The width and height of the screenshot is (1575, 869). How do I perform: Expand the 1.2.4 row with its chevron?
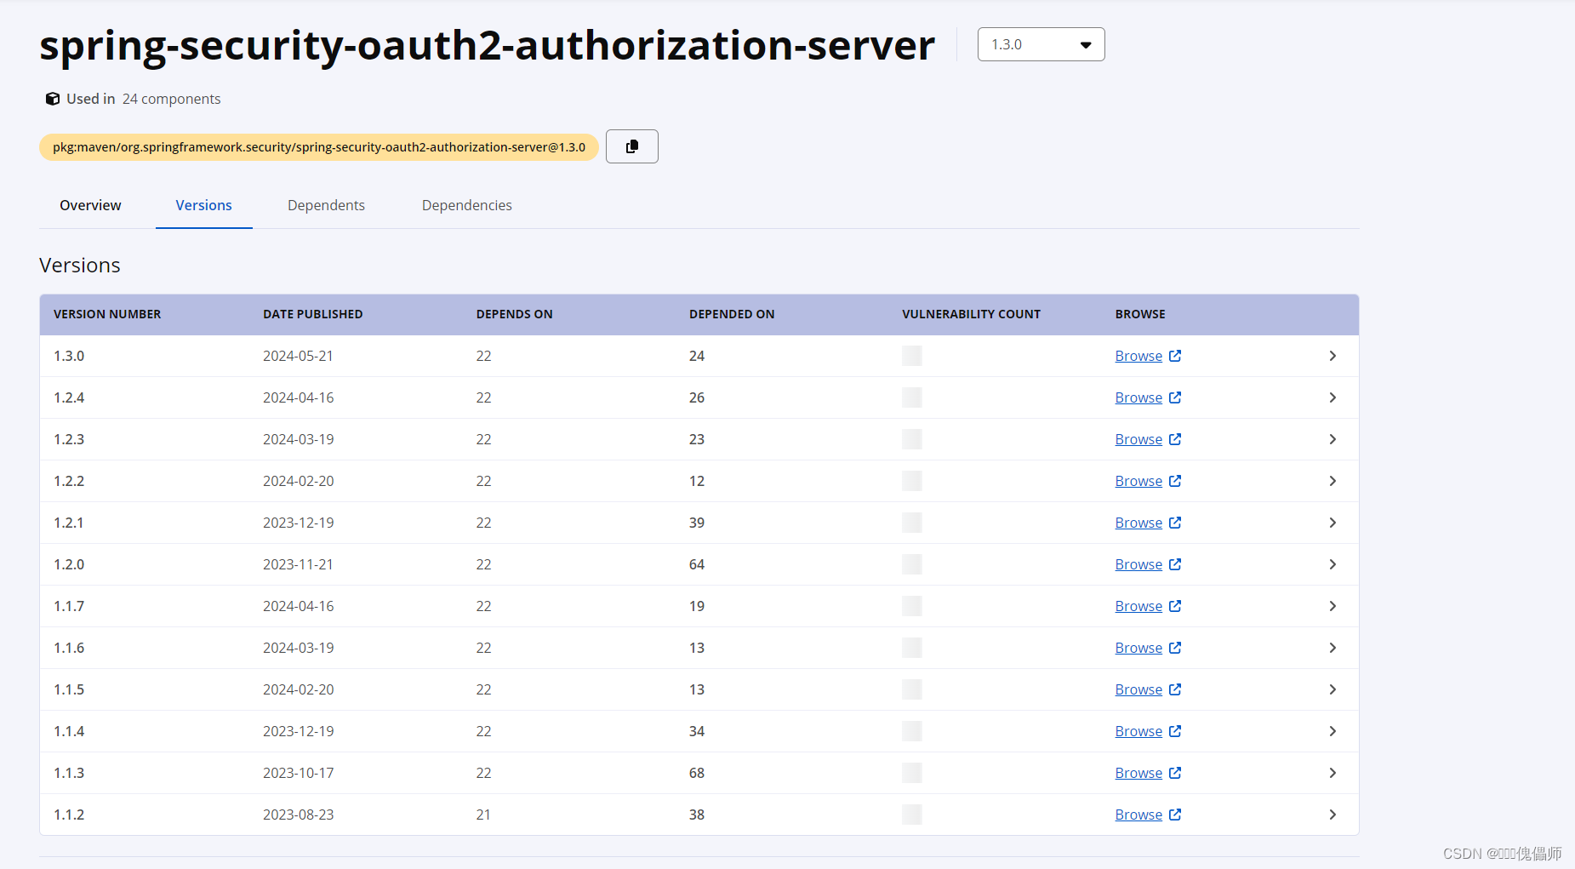1332,397
